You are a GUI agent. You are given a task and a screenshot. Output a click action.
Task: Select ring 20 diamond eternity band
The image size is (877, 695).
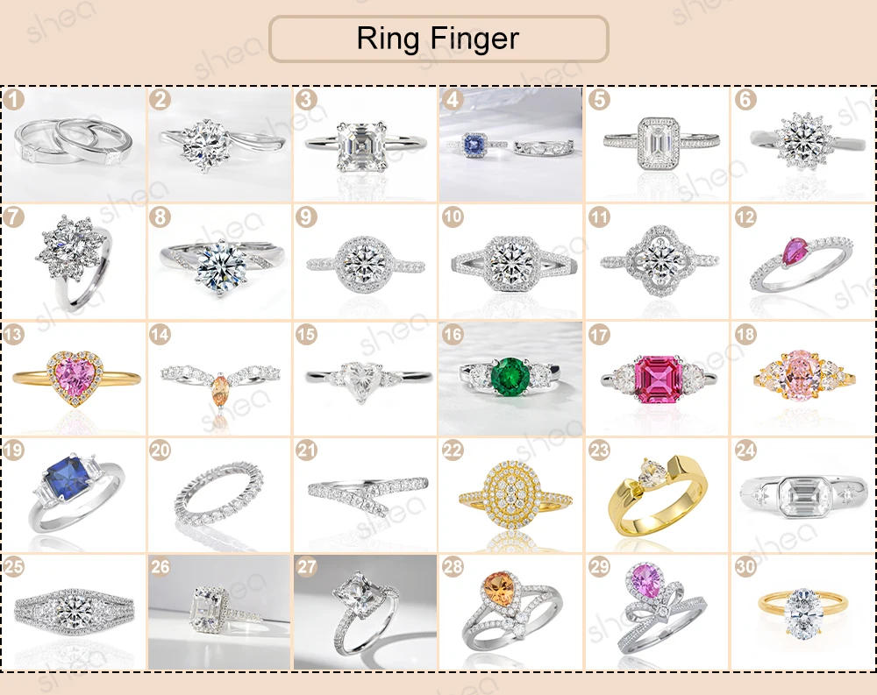219,495
